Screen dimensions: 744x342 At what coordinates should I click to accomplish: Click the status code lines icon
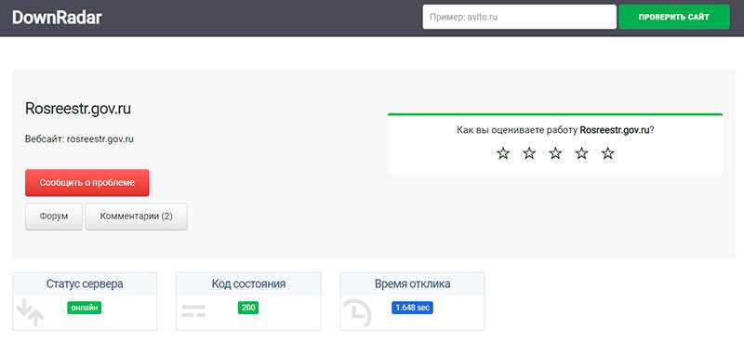193,311
